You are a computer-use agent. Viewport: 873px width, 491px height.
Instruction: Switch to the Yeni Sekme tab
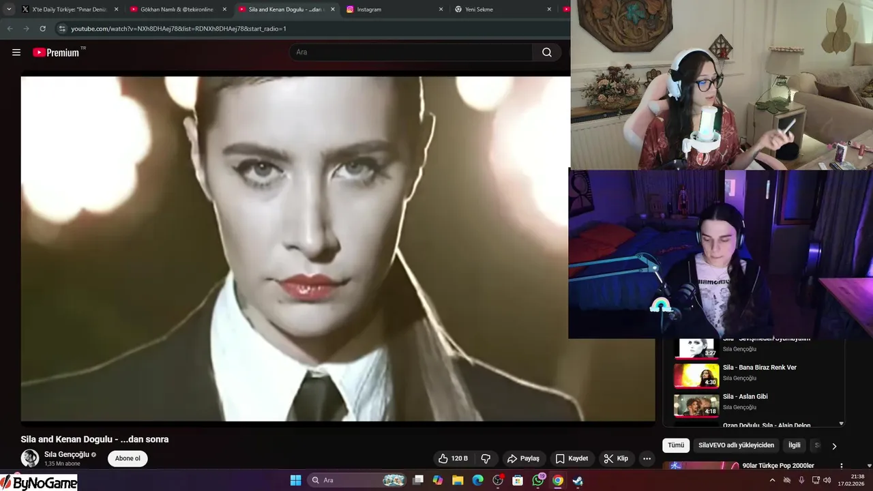[503, 10]
